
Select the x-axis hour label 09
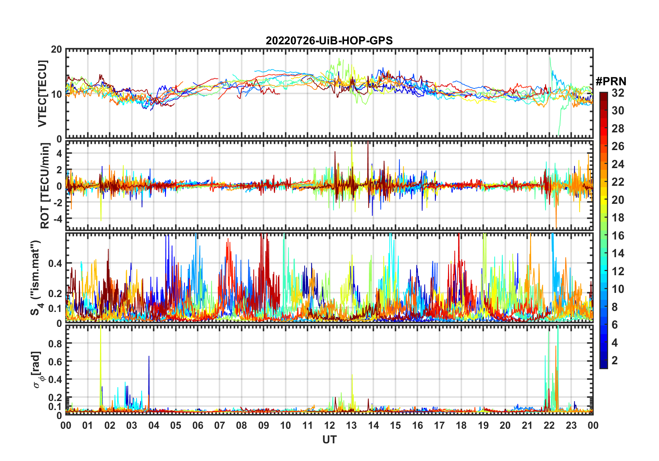(264, 426)
